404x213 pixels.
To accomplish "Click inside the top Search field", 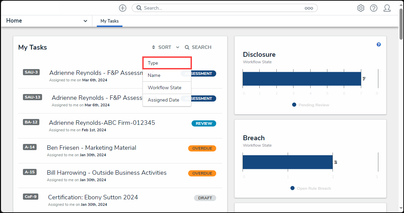I will [x=222, y=8].
